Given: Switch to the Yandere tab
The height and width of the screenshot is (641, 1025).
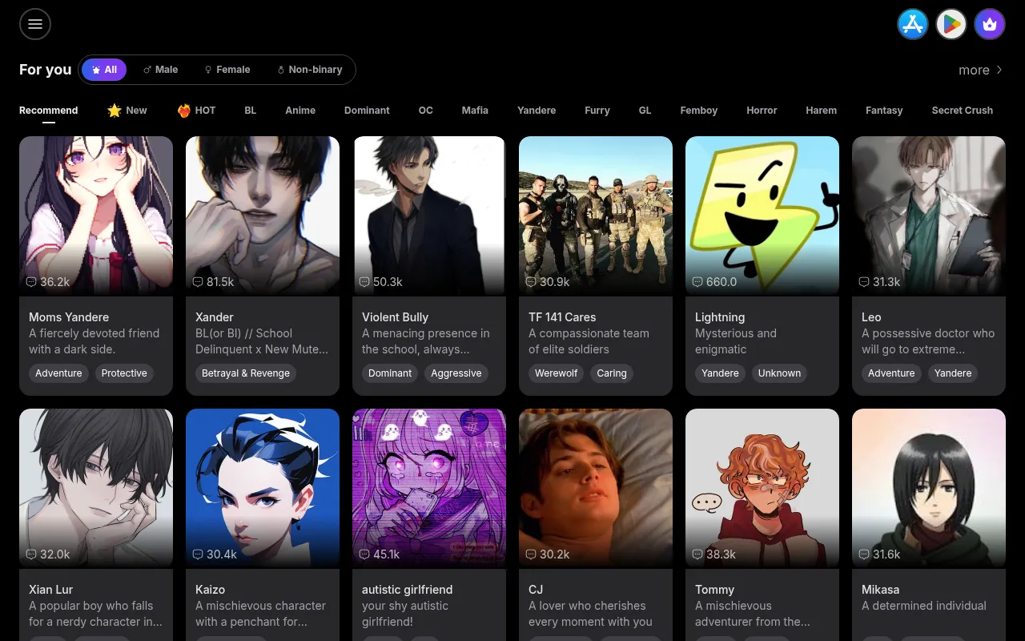Looking at the screenshot, I should tap(537, 111).
